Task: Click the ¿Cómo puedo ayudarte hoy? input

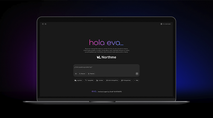Action: [x=106, y=67]
